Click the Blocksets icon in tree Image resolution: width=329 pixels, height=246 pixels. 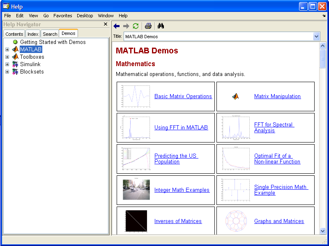(x=15, y=71)
